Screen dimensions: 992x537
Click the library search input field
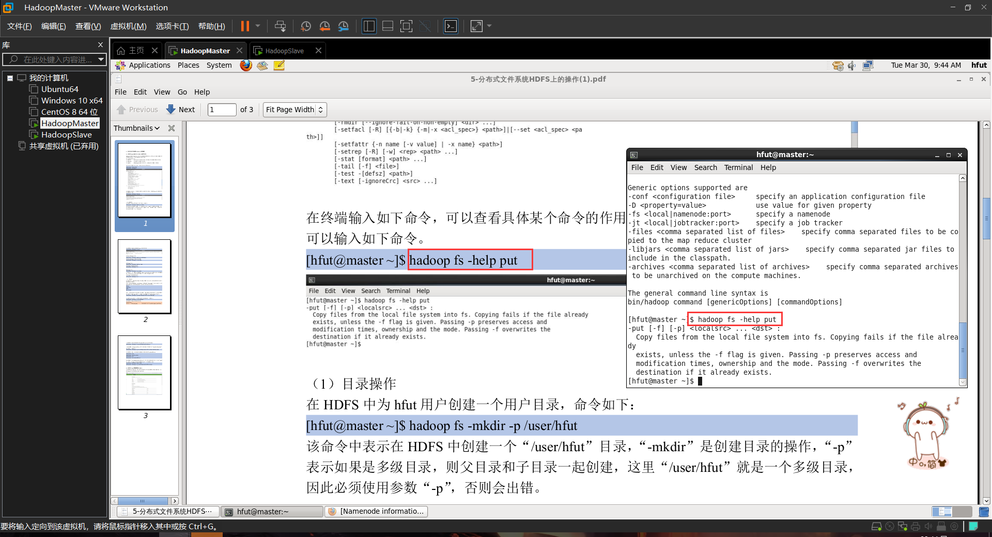(50, 59)
